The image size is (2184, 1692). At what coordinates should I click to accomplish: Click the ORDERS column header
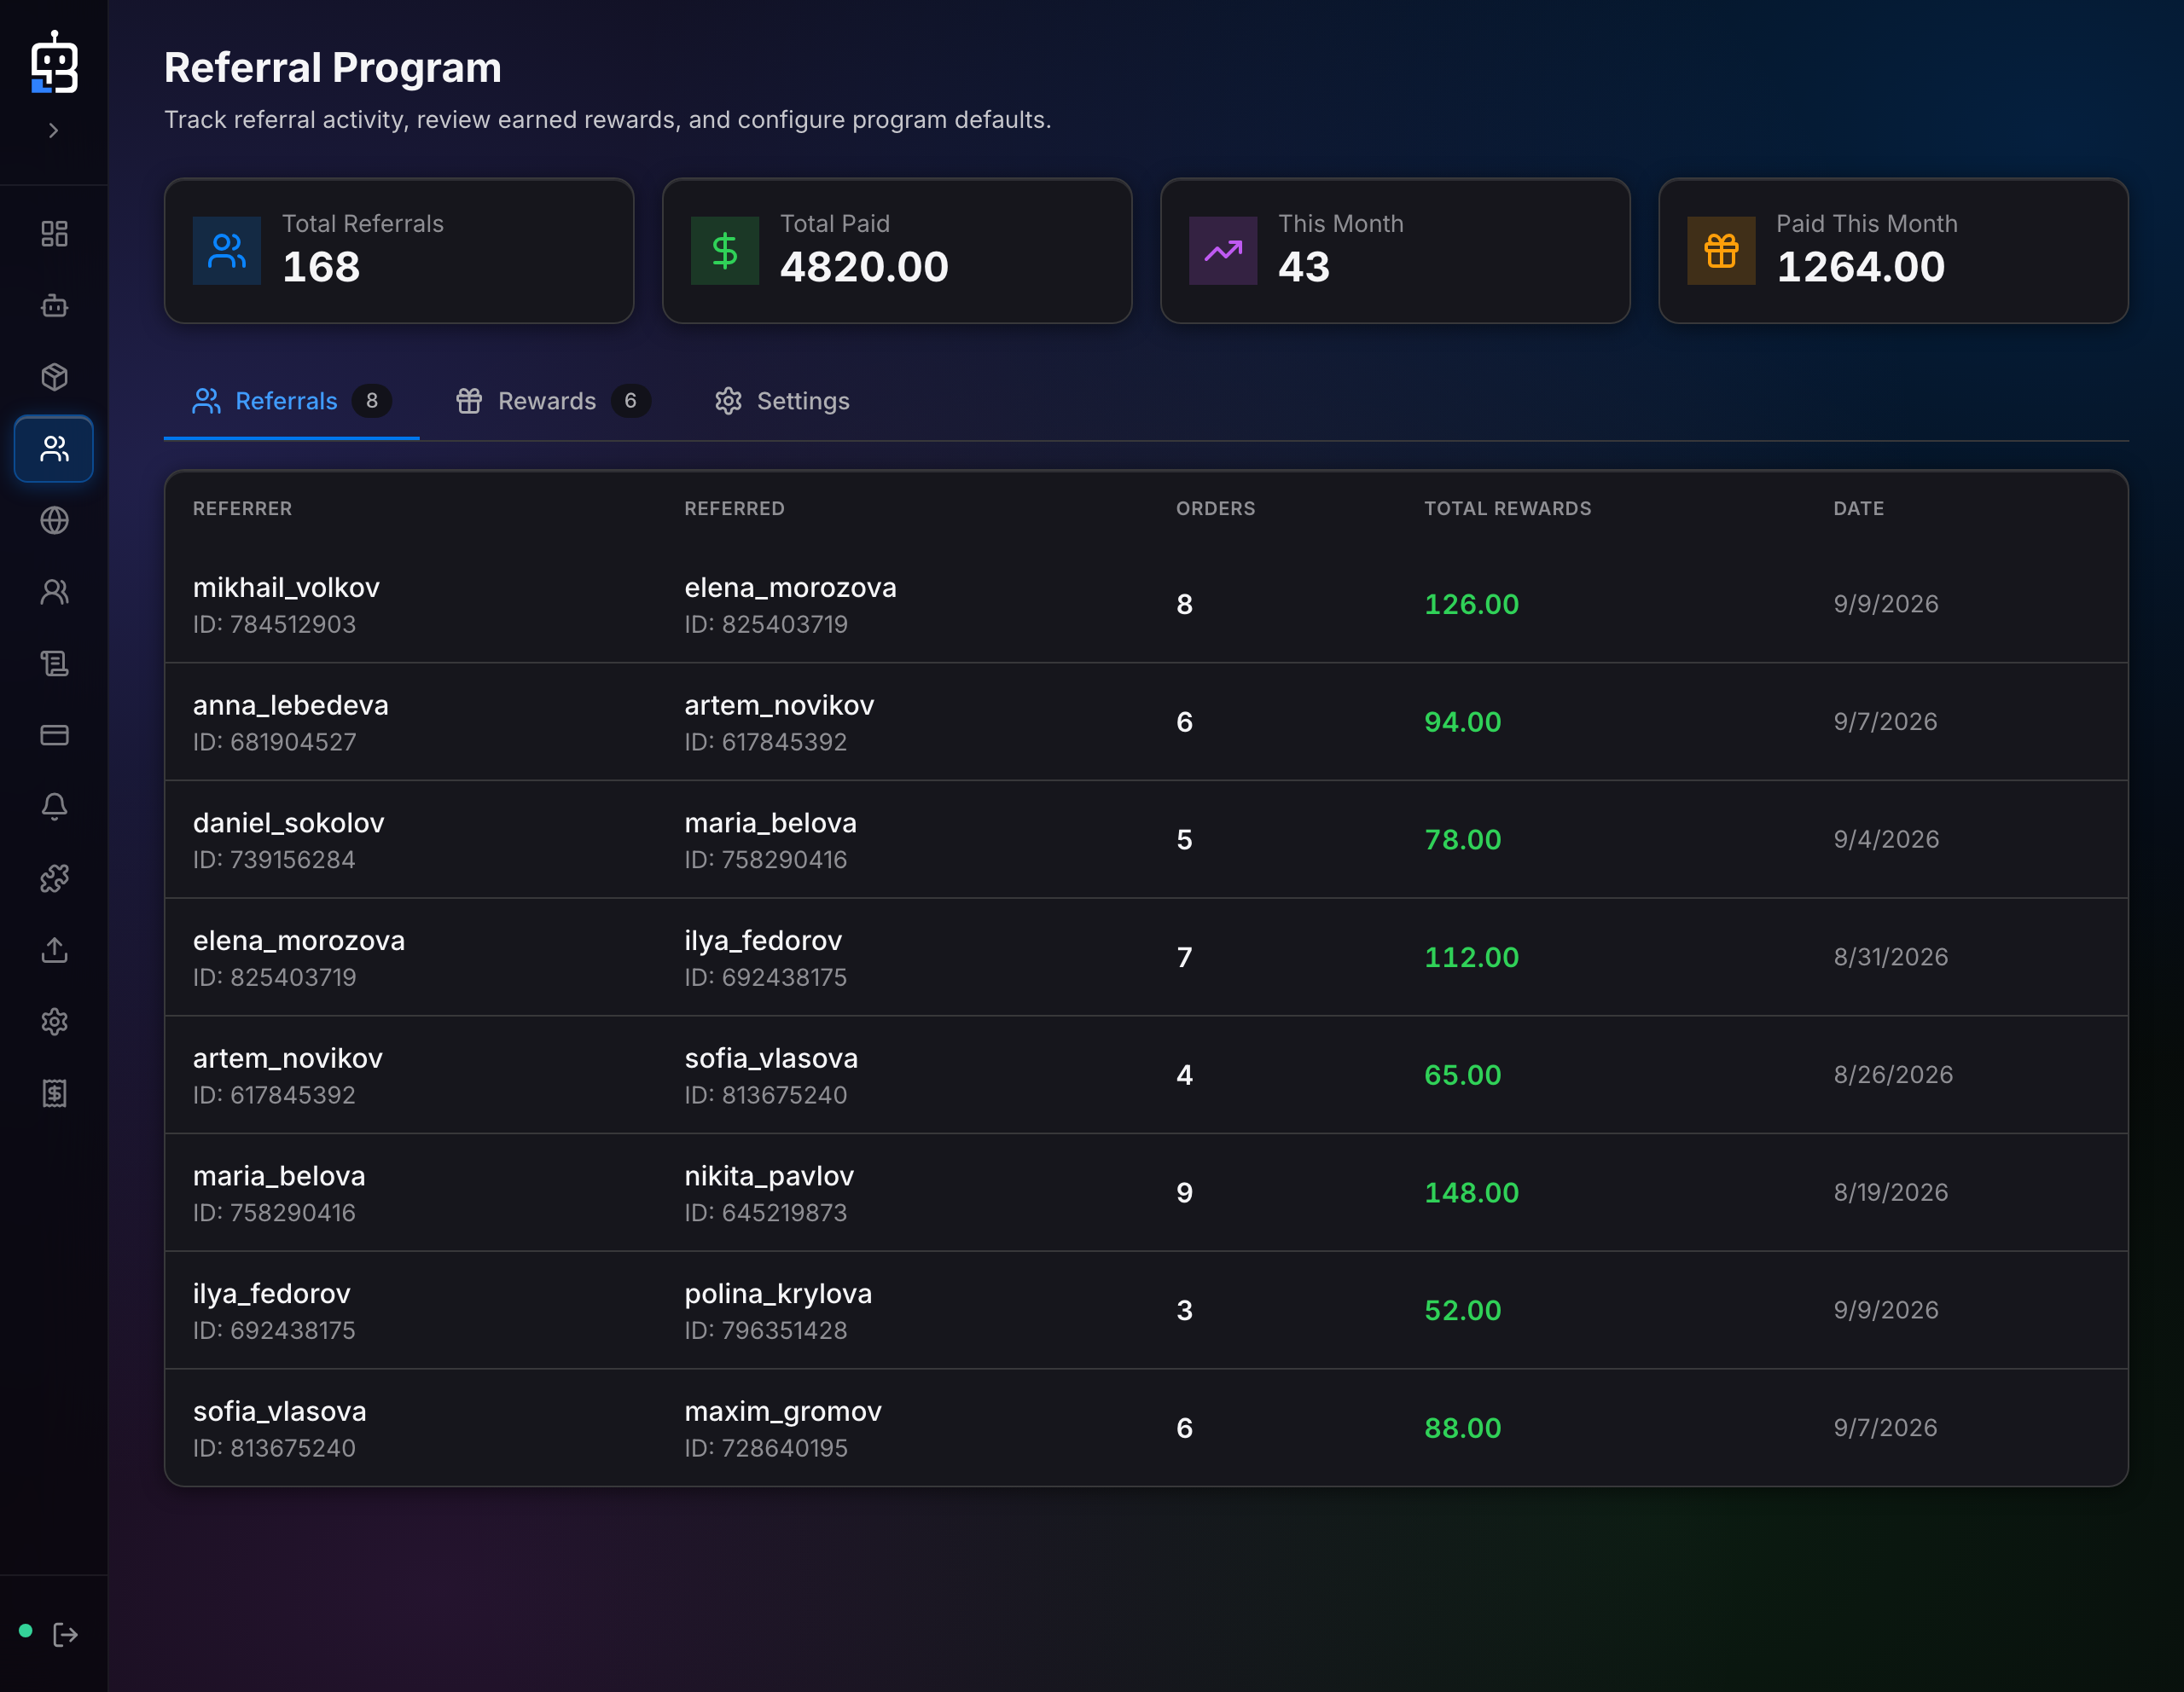click(x=1216, y=508)
